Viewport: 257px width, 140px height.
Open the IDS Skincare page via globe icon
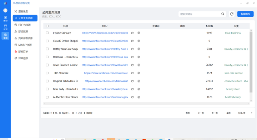point(139,73)
